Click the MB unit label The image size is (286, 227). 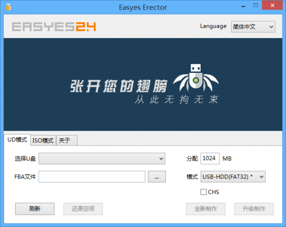(227, 158)
